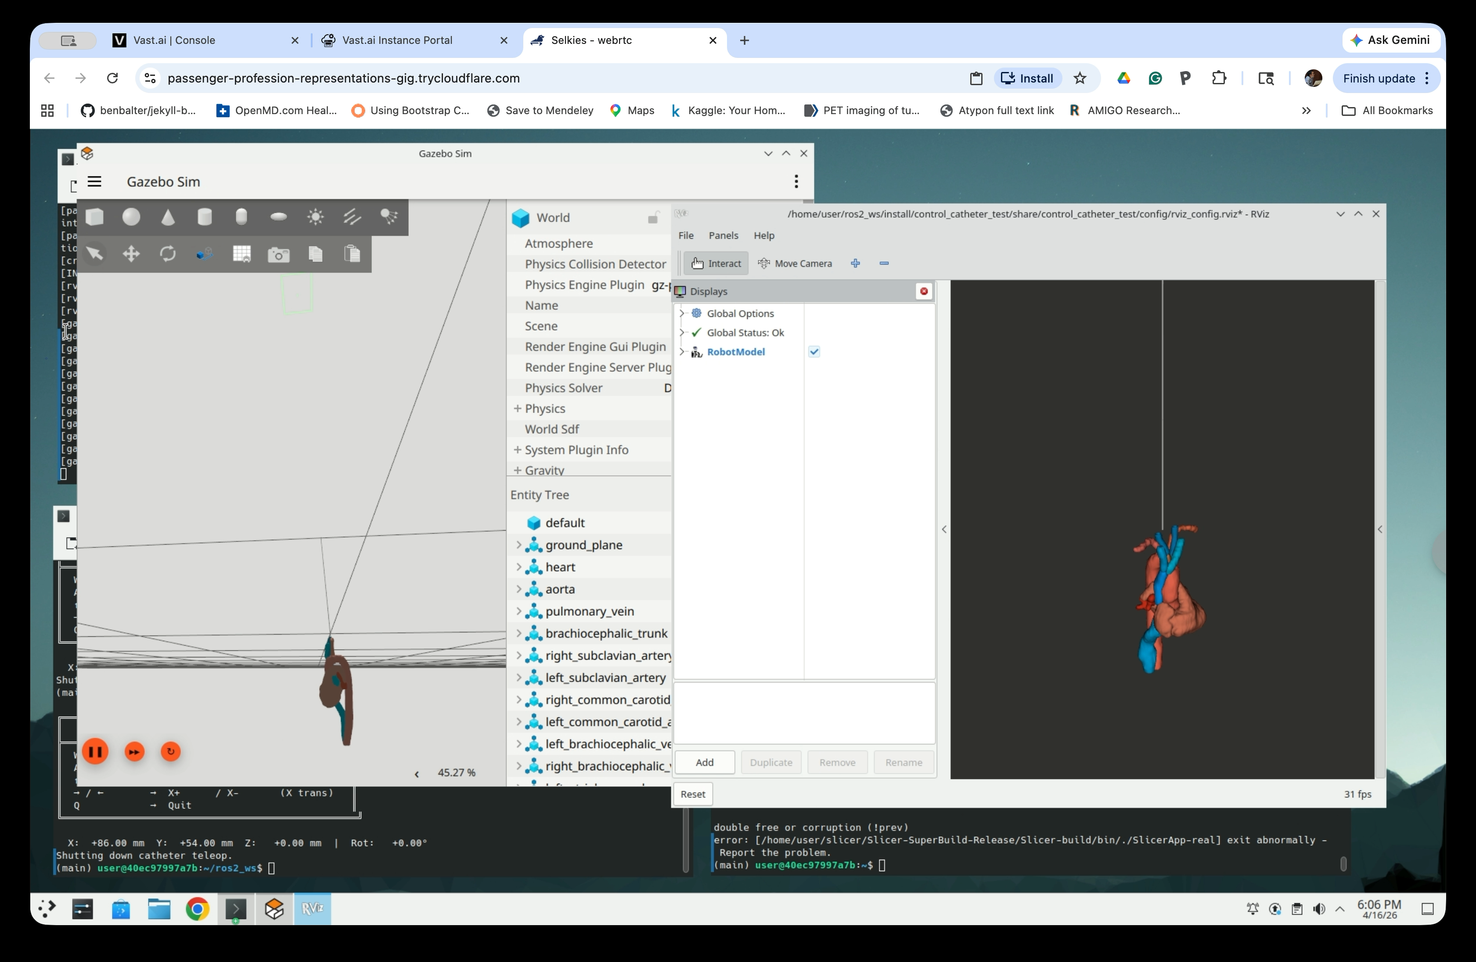Take a screenshot with camera icon
The image size is (1476, 962).
click(x=278, y=254)
